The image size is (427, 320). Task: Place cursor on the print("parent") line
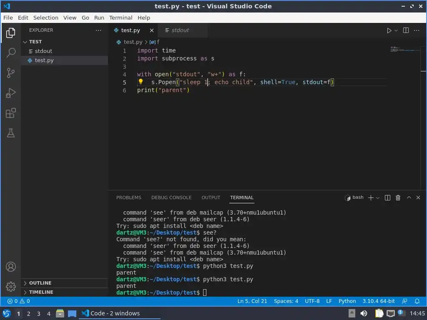(163, 90)
